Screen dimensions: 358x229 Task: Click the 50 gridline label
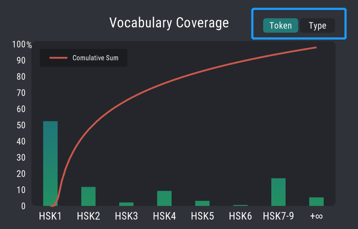point(22,125)
